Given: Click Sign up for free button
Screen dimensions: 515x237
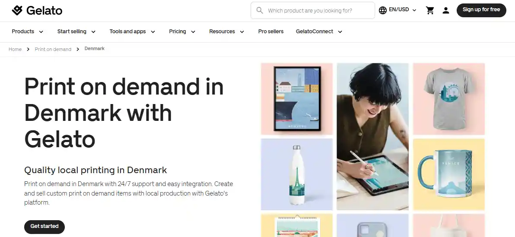Looking at the screenshot, I should 481,10.
